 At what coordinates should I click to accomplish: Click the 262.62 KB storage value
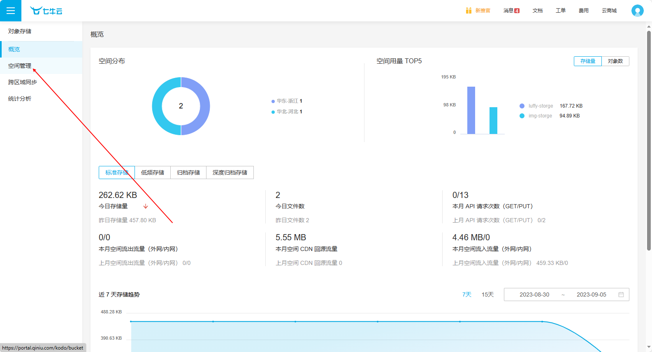118,195
